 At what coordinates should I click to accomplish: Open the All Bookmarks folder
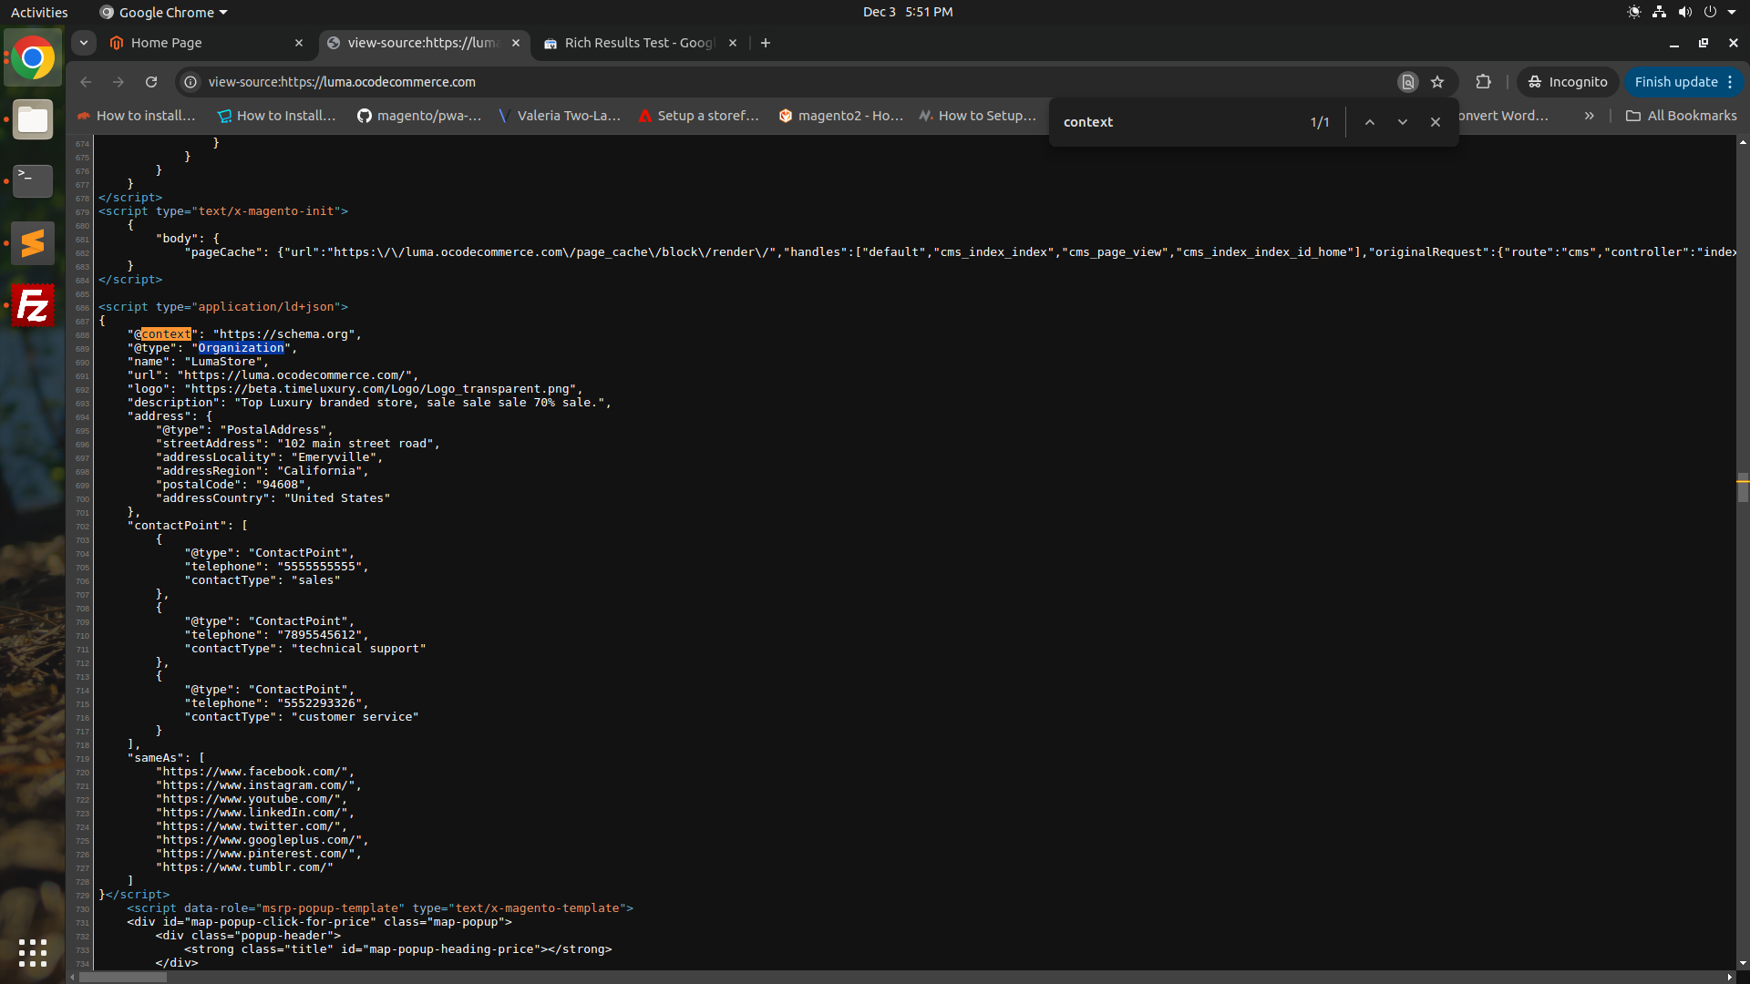point(1681,116)
